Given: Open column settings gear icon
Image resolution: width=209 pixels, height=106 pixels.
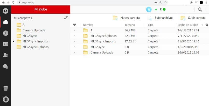Looking at the screenshot, I should pos(207,25).
